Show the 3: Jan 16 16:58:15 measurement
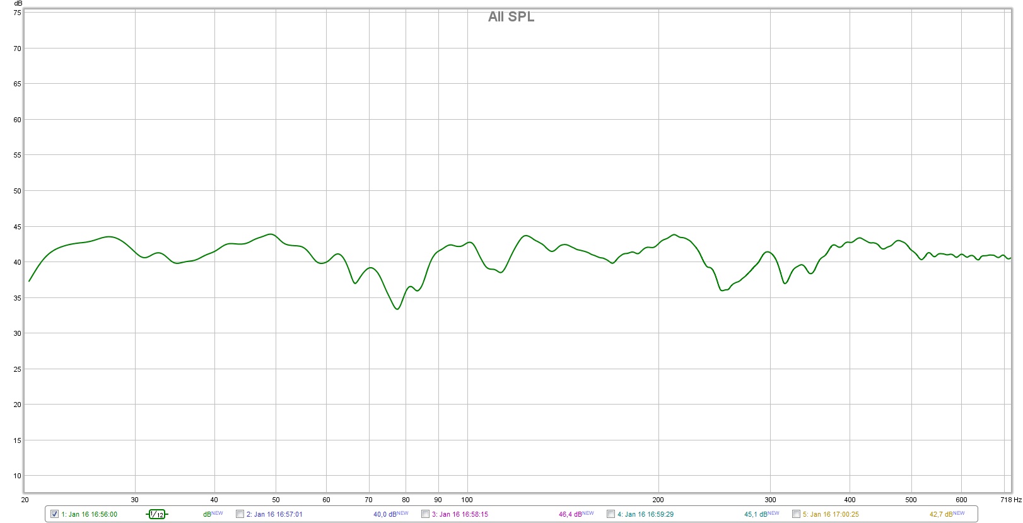 [x=425, y=514]
